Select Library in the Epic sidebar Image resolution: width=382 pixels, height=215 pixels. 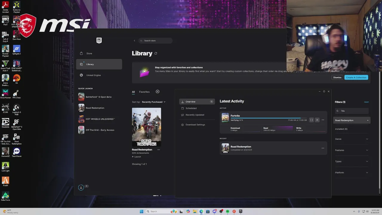pyautogui.click(x=99, y=64)
